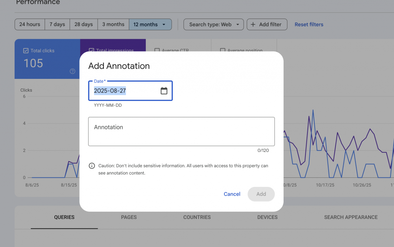Click the Reset filters link
This screenshot has width=394, height=247.
[x=309, y=24]
